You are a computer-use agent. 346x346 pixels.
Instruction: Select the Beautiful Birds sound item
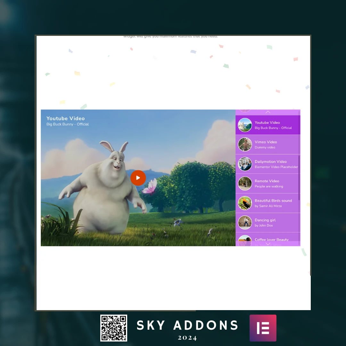coord(268,203)
